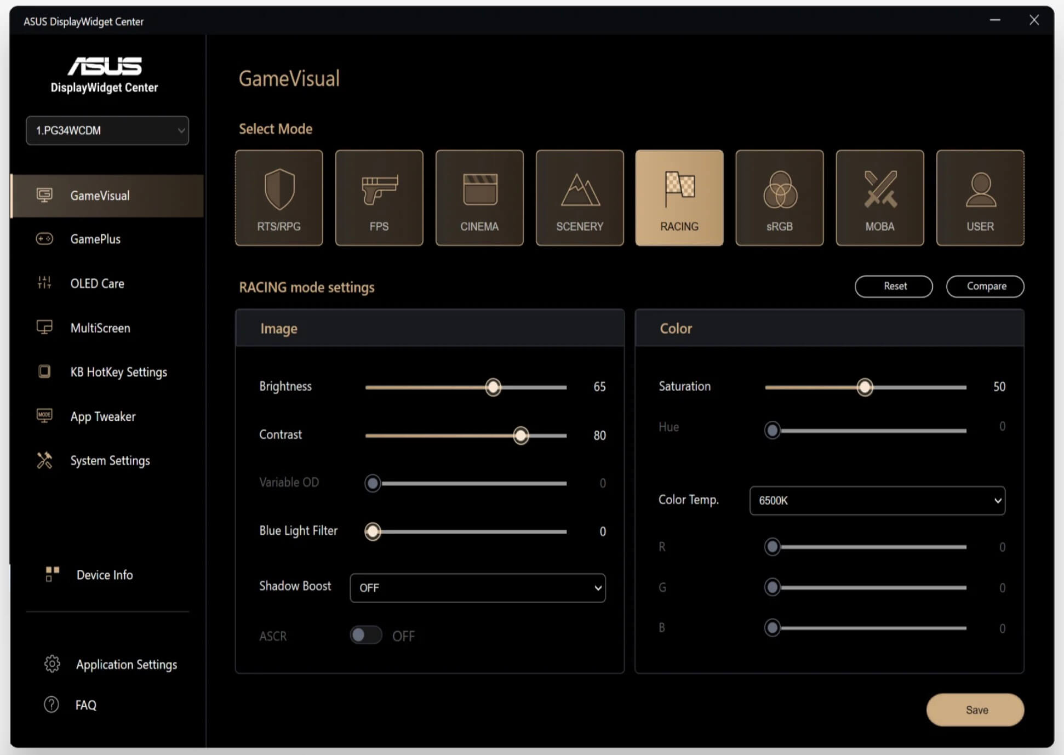Open the Color Temp. 6500K dropdown

click(x=877, y=500)
